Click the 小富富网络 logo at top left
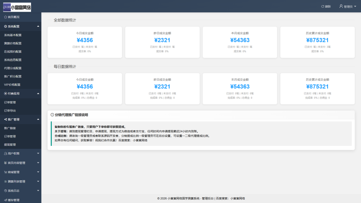The height and width of the screenshot is (203, 361). [17, 7]
